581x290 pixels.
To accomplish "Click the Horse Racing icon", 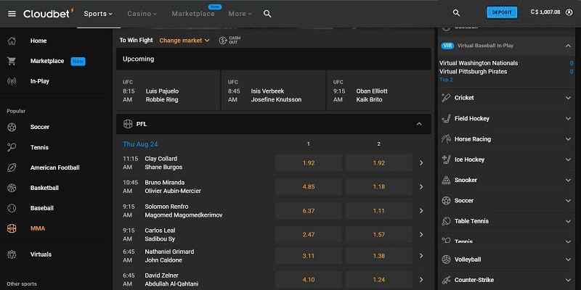I will [x=446, y=139].
